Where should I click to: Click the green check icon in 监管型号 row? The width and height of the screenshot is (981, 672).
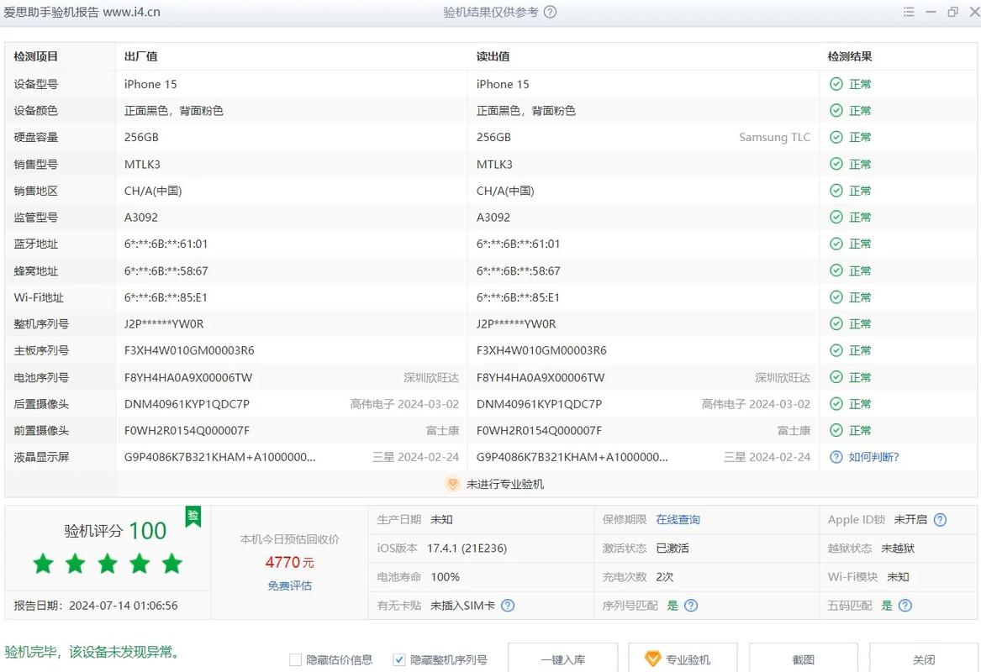click(x=836, y=217)
